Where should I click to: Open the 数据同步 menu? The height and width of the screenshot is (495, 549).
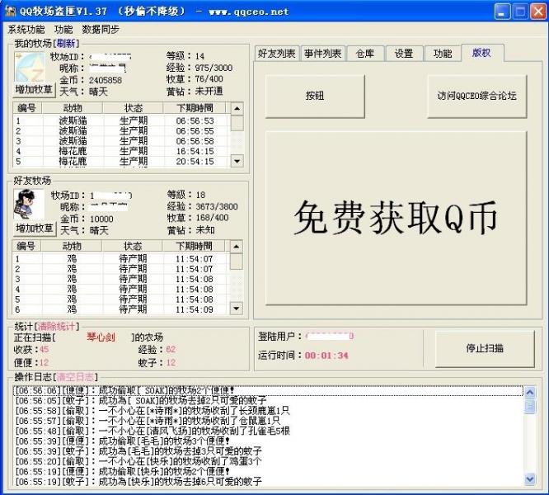pyautogui.click(x=101, y=30)
